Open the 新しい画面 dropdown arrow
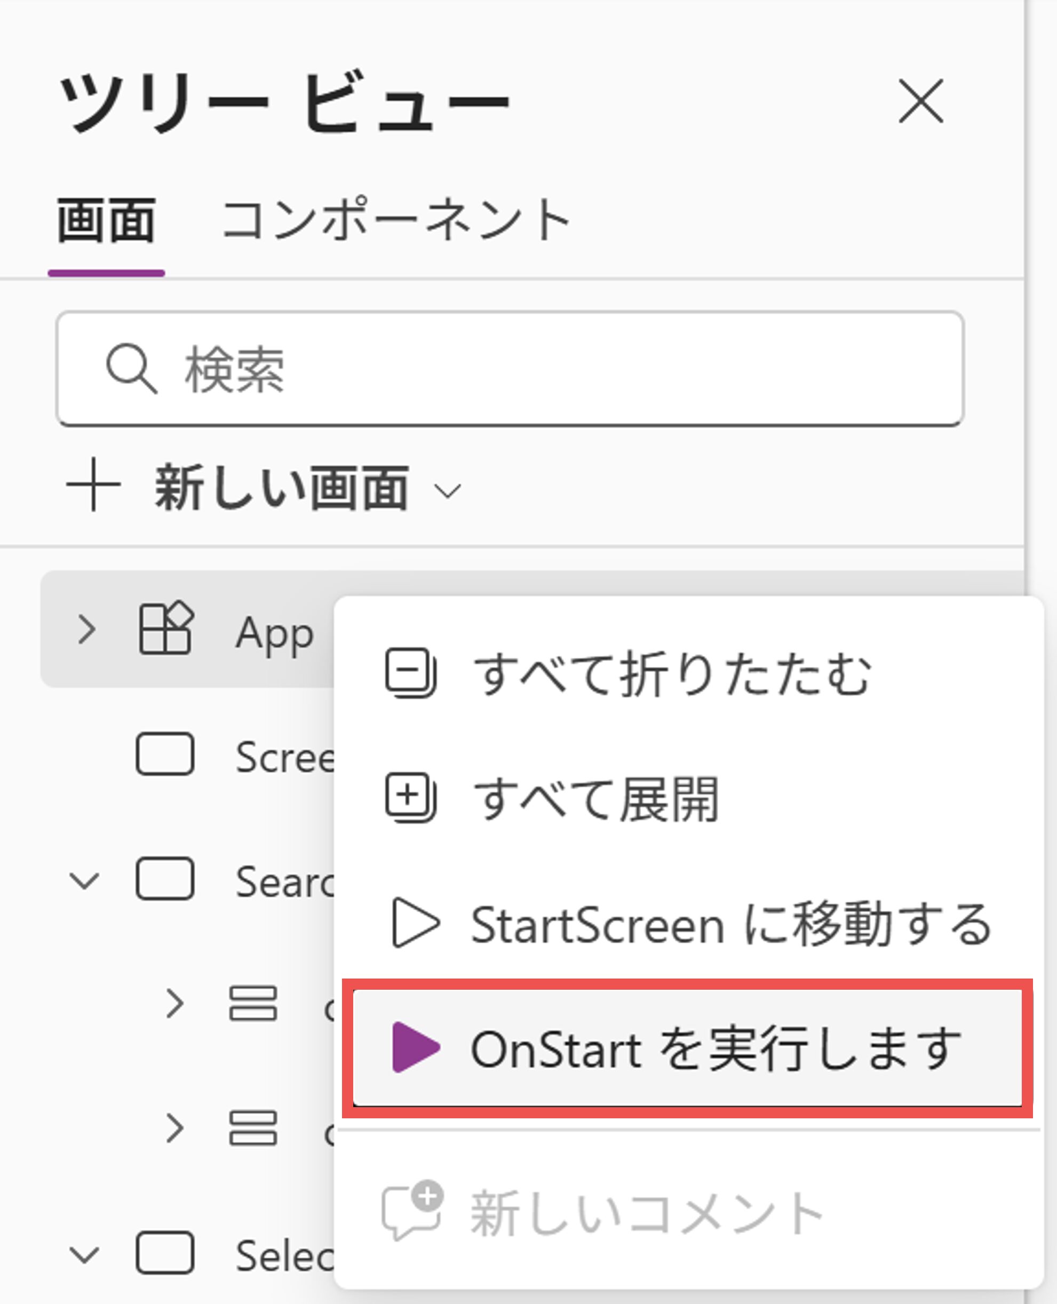This screenshot has width=1057, height=1304. [448, 491]
